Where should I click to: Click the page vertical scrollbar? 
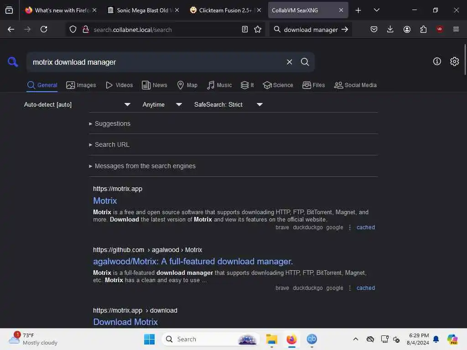click(x=465, y=60)
